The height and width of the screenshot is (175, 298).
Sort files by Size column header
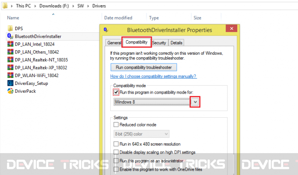point(197,17)
